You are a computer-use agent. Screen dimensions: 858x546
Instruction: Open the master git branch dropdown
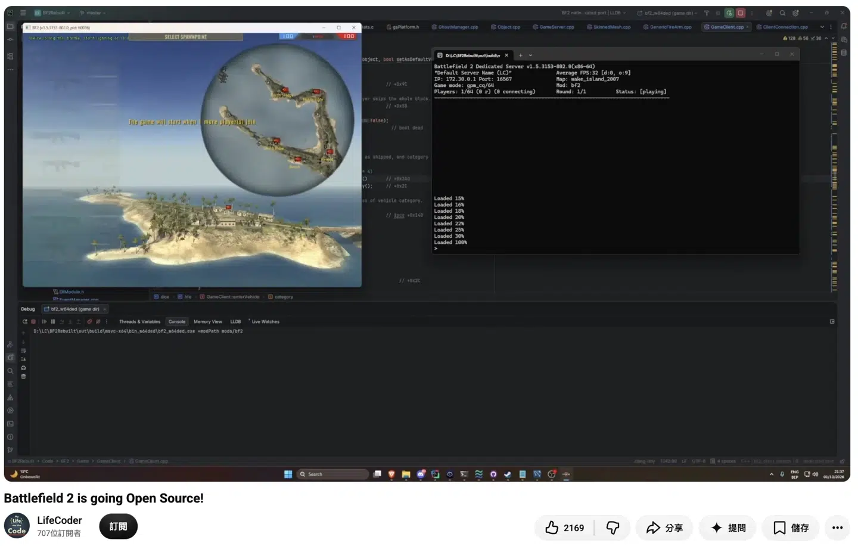pyautogui.click(x=92, y=13)
